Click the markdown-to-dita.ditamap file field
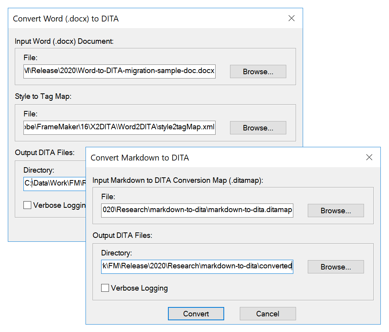Viewport: 389px width, 332px height. (197, 210)
